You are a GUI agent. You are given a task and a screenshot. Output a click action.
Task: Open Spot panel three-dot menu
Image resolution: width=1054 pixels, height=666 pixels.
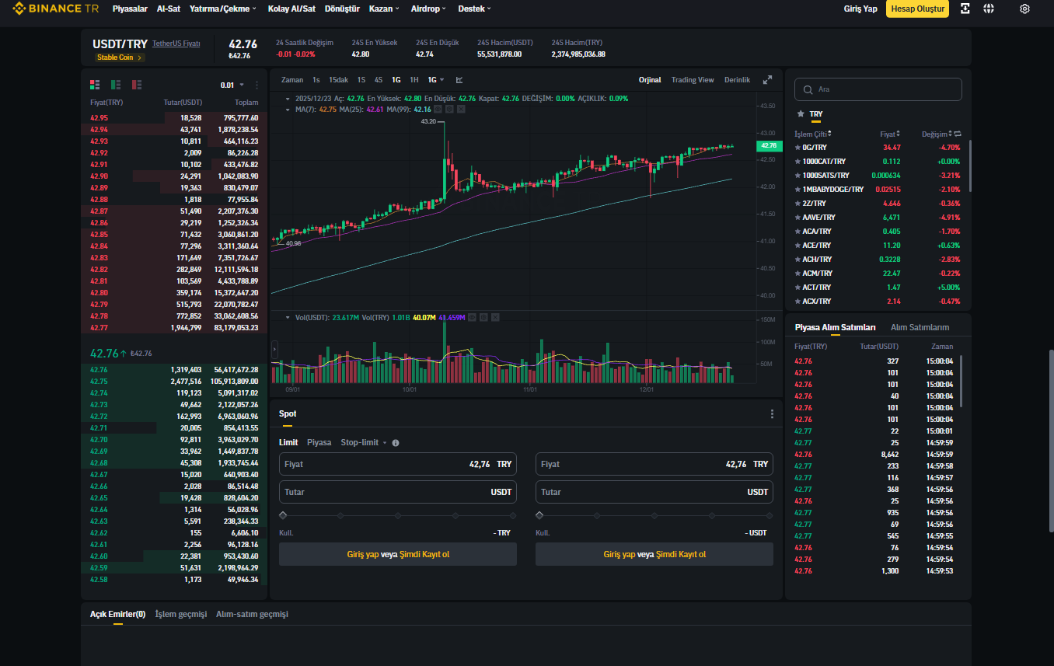coord(772,414)
